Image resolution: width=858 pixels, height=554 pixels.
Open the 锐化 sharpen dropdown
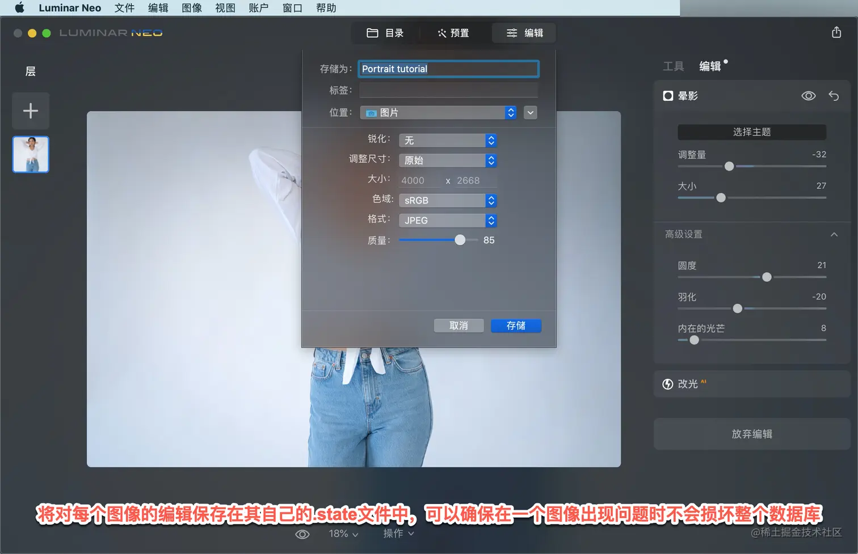tap(448, 140)
